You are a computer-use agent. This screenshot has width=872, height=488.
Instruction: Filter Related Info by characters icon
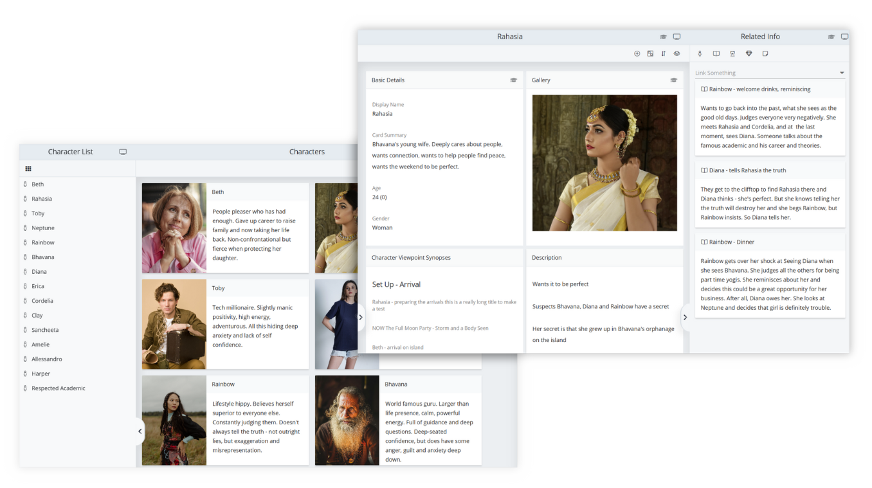[x=700, y=53]
